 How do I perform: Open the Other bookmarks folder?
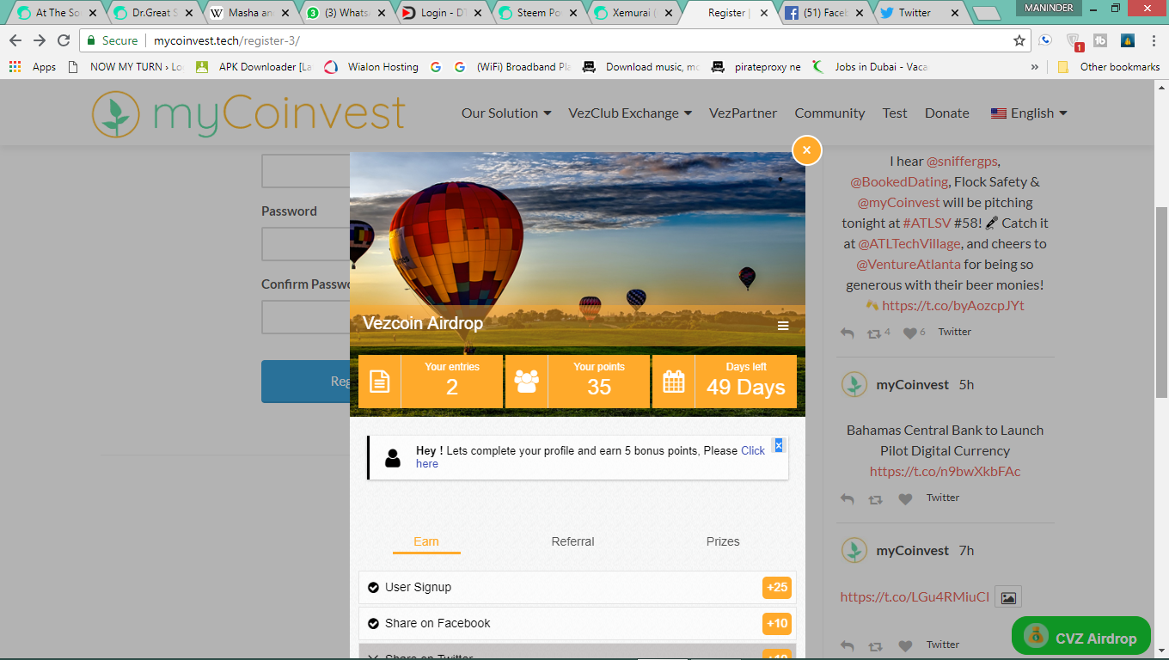[x=1109, y=67]
